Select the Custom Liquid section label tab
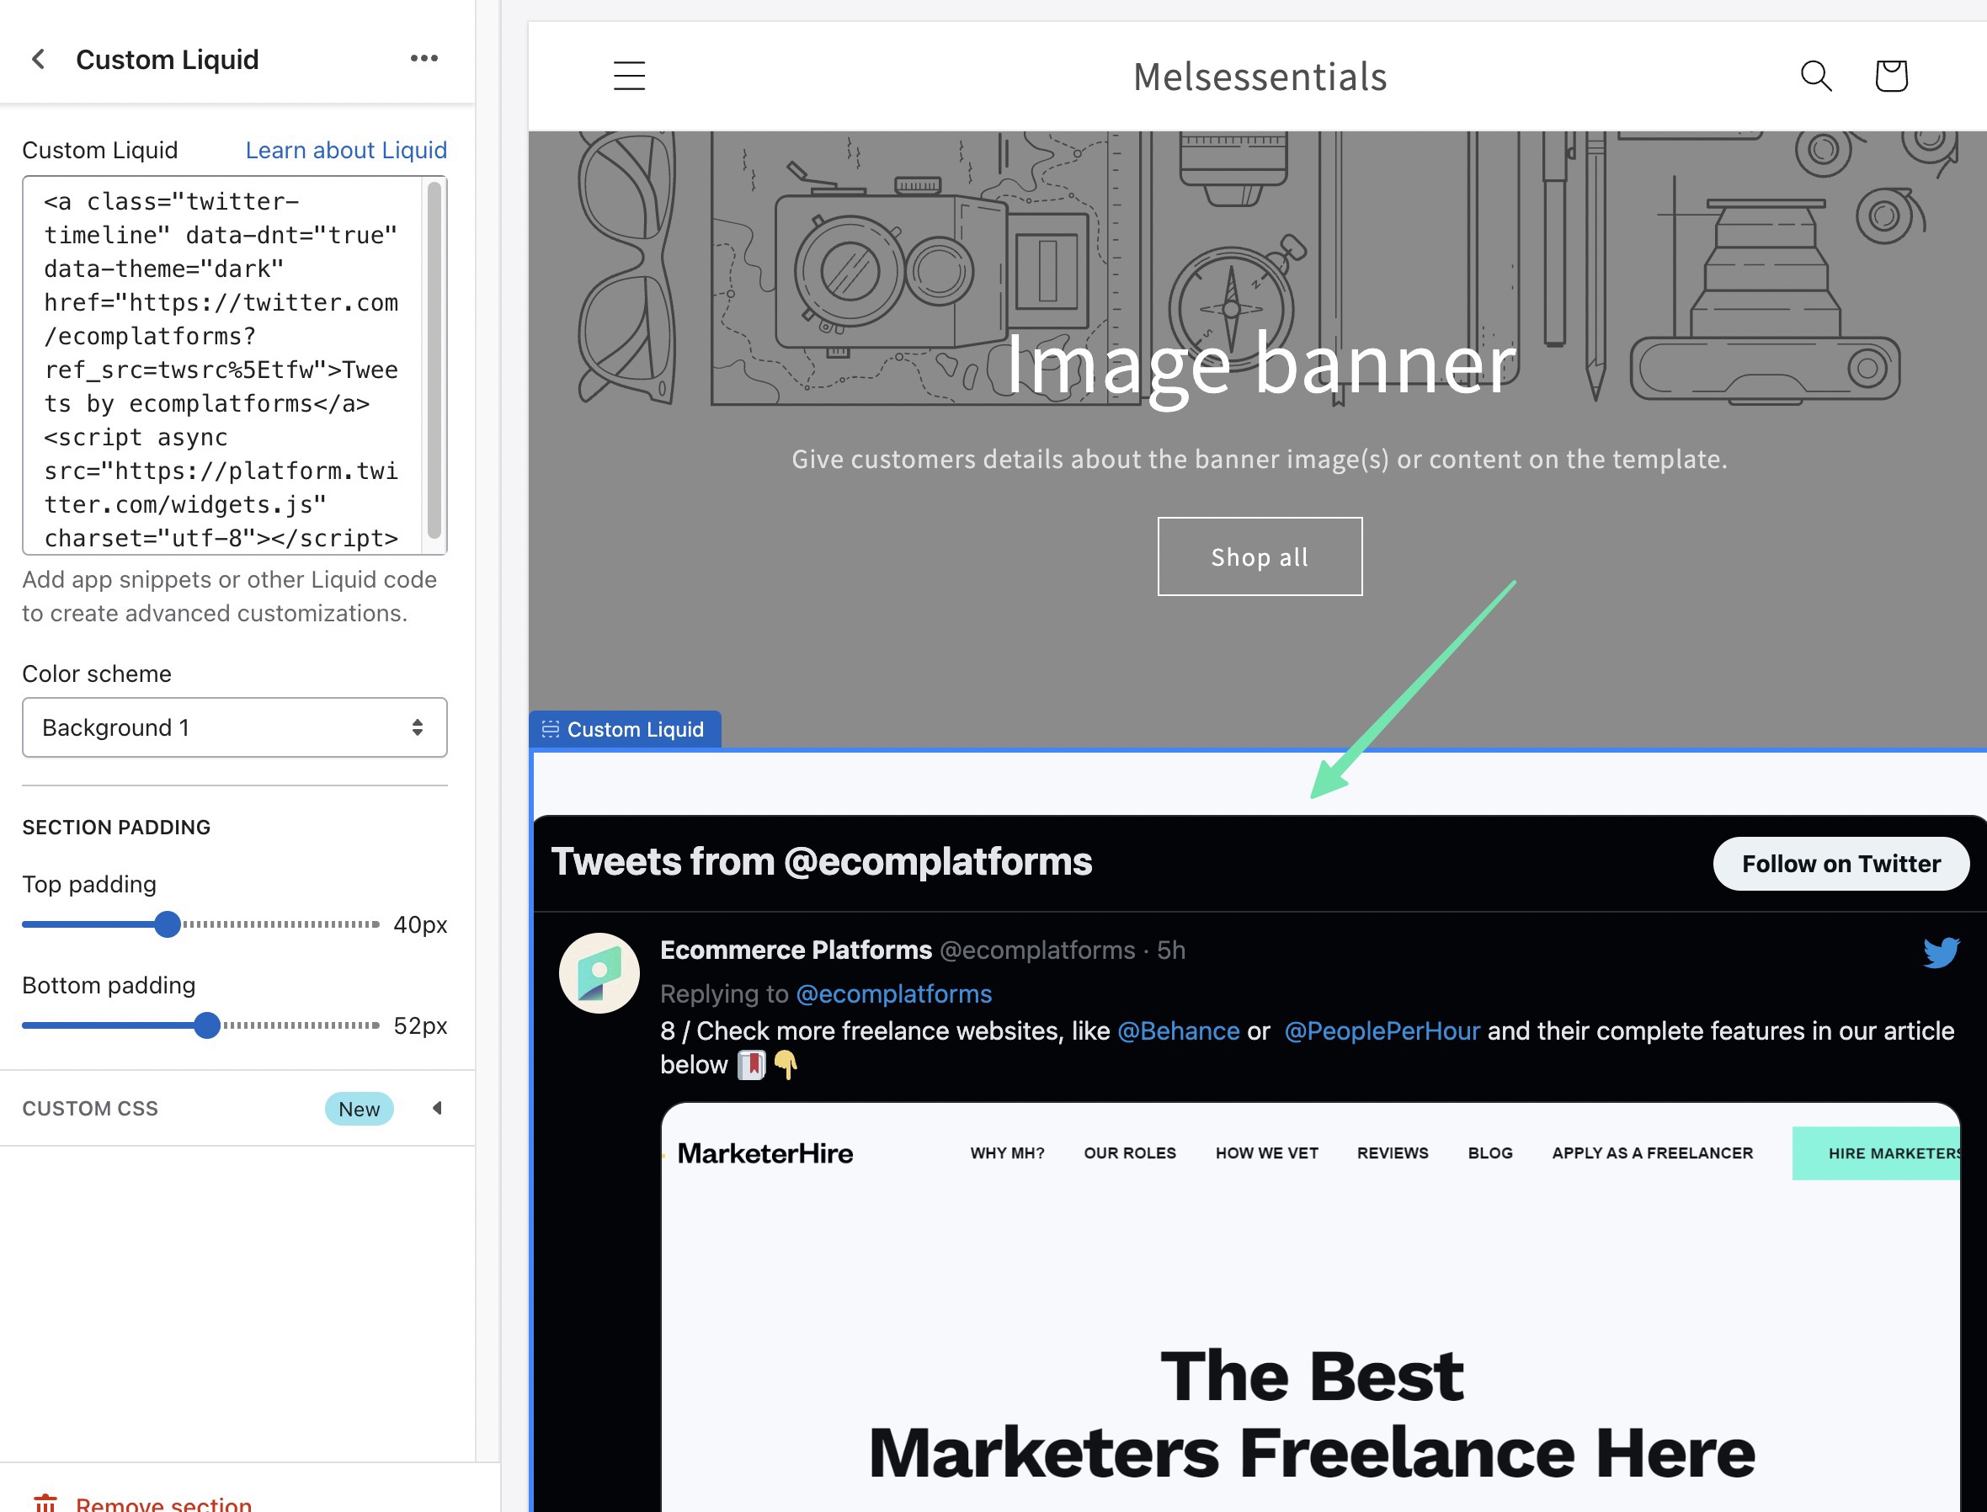This screenshot has height=1512, width=1987. click(x=625, y=729)
